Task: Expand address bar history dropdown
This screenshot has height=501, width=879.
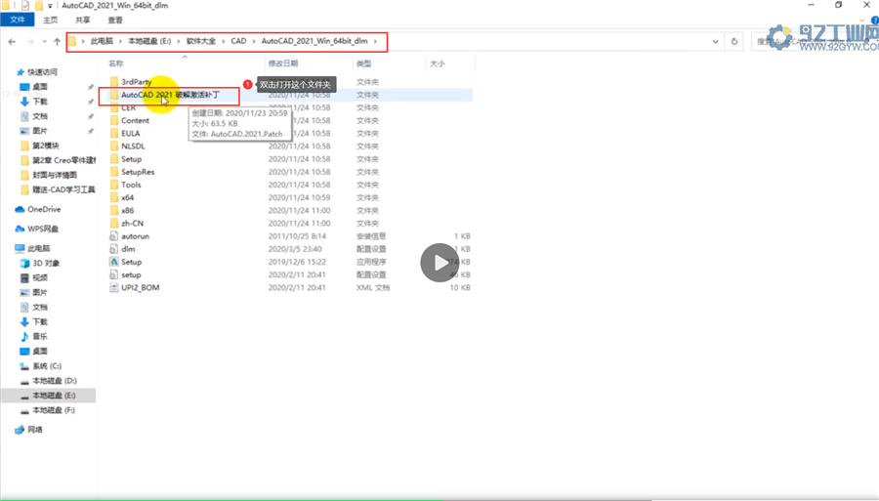Action: (x=715, y=41)
